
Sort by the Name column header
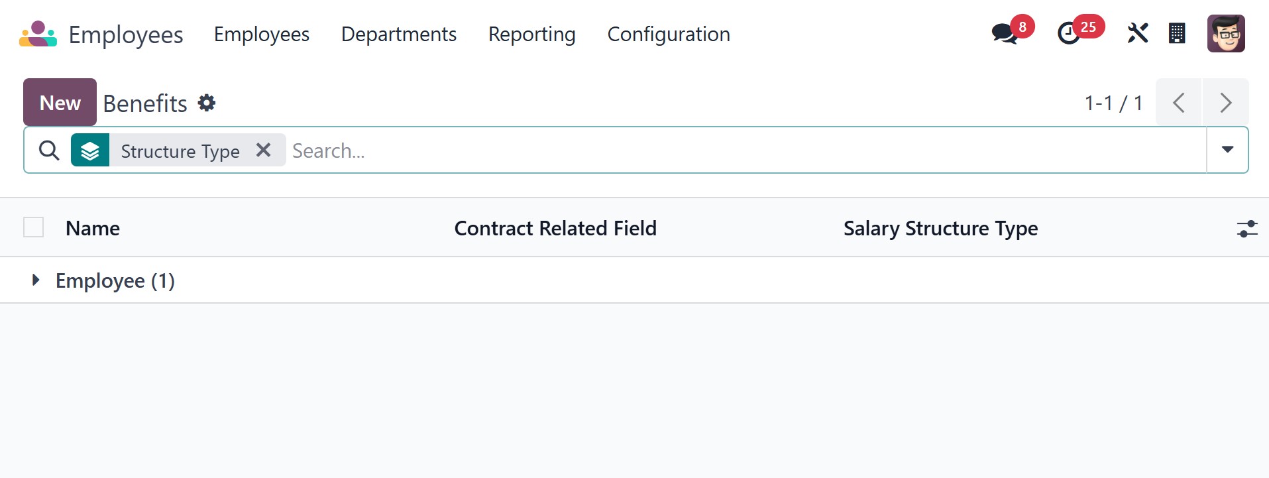click(93, 229)
